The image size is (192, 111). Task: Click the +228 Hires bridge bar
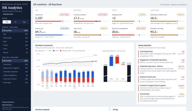[x=111, y=61]
